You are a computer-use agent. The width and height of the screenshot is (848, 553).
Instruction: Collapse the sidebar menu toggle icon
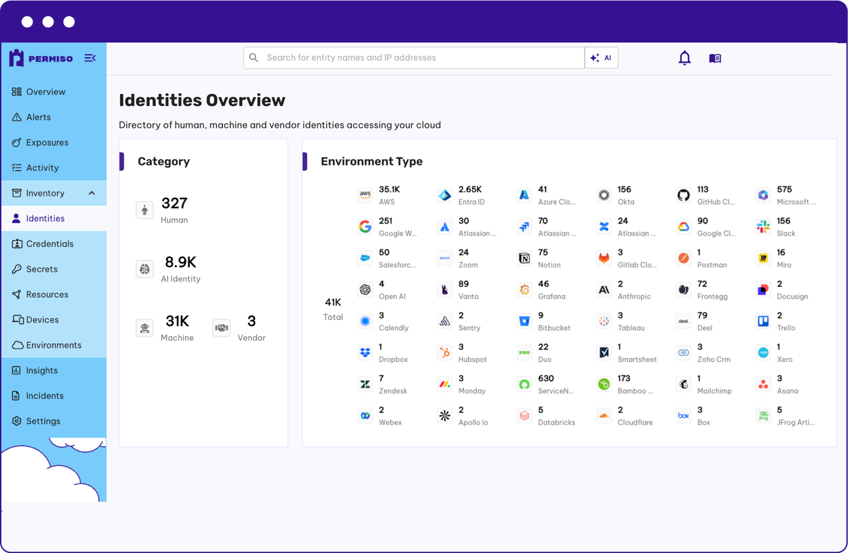[90, 59]
